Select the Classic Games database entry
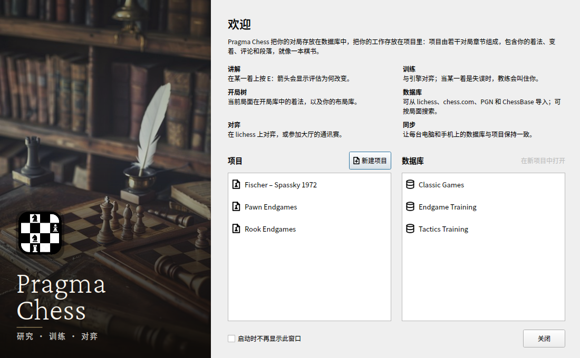580x358 pixels. tap(483, 185)
